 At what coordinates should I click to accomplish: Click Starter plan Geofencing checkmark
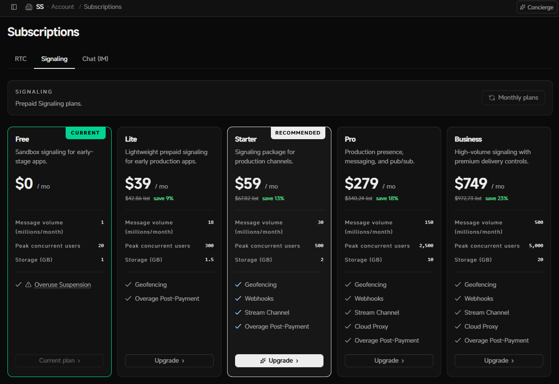238,285
